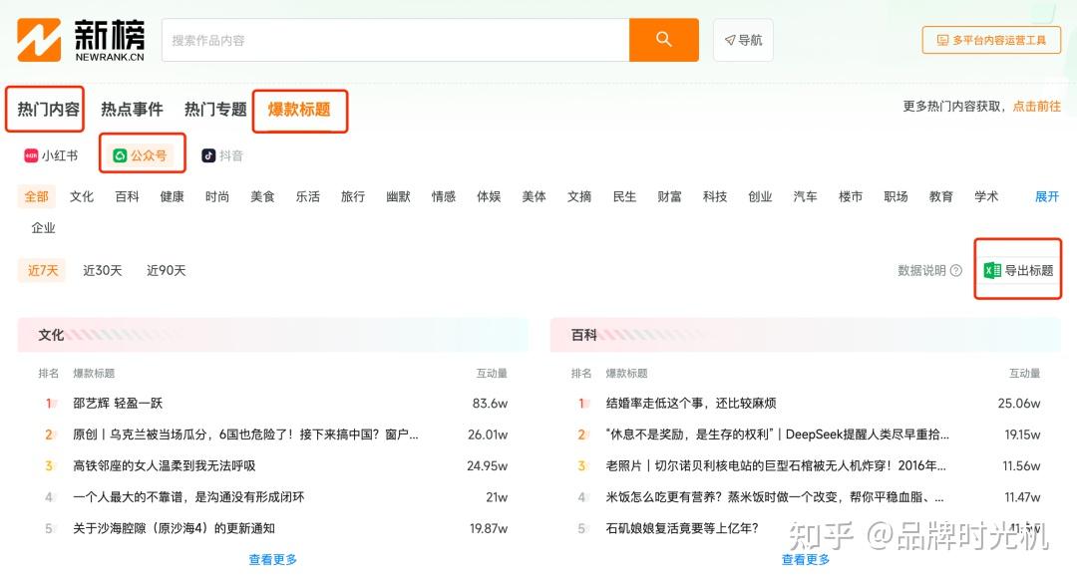The image size is (1077, 580).
Task: Toggle the 近30天 time filter
Action: click(x=102, y=270)
